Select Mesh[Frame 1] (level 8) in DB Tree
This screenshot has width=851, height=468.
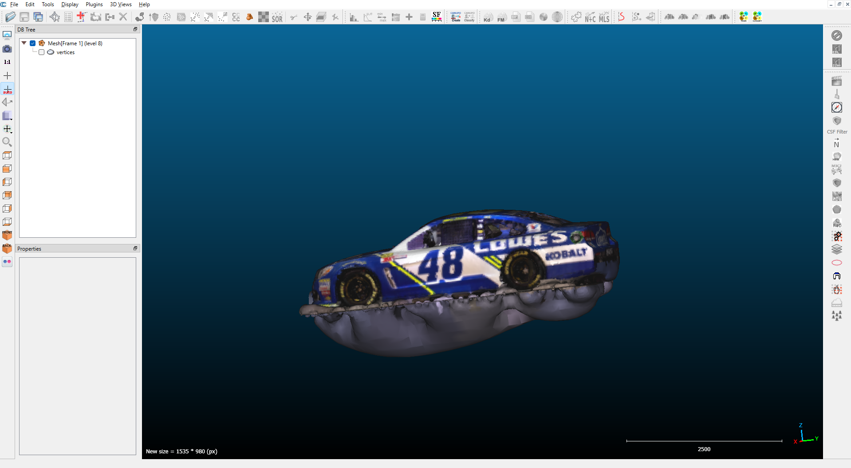click(x=75, y=43)
